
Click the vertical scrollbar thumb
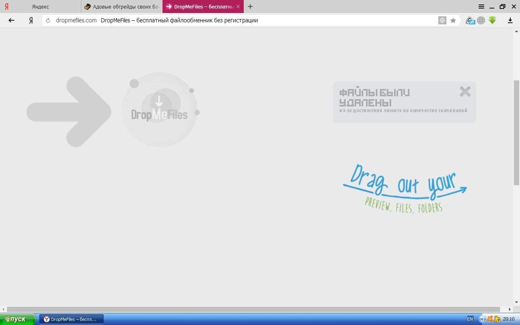517,132
